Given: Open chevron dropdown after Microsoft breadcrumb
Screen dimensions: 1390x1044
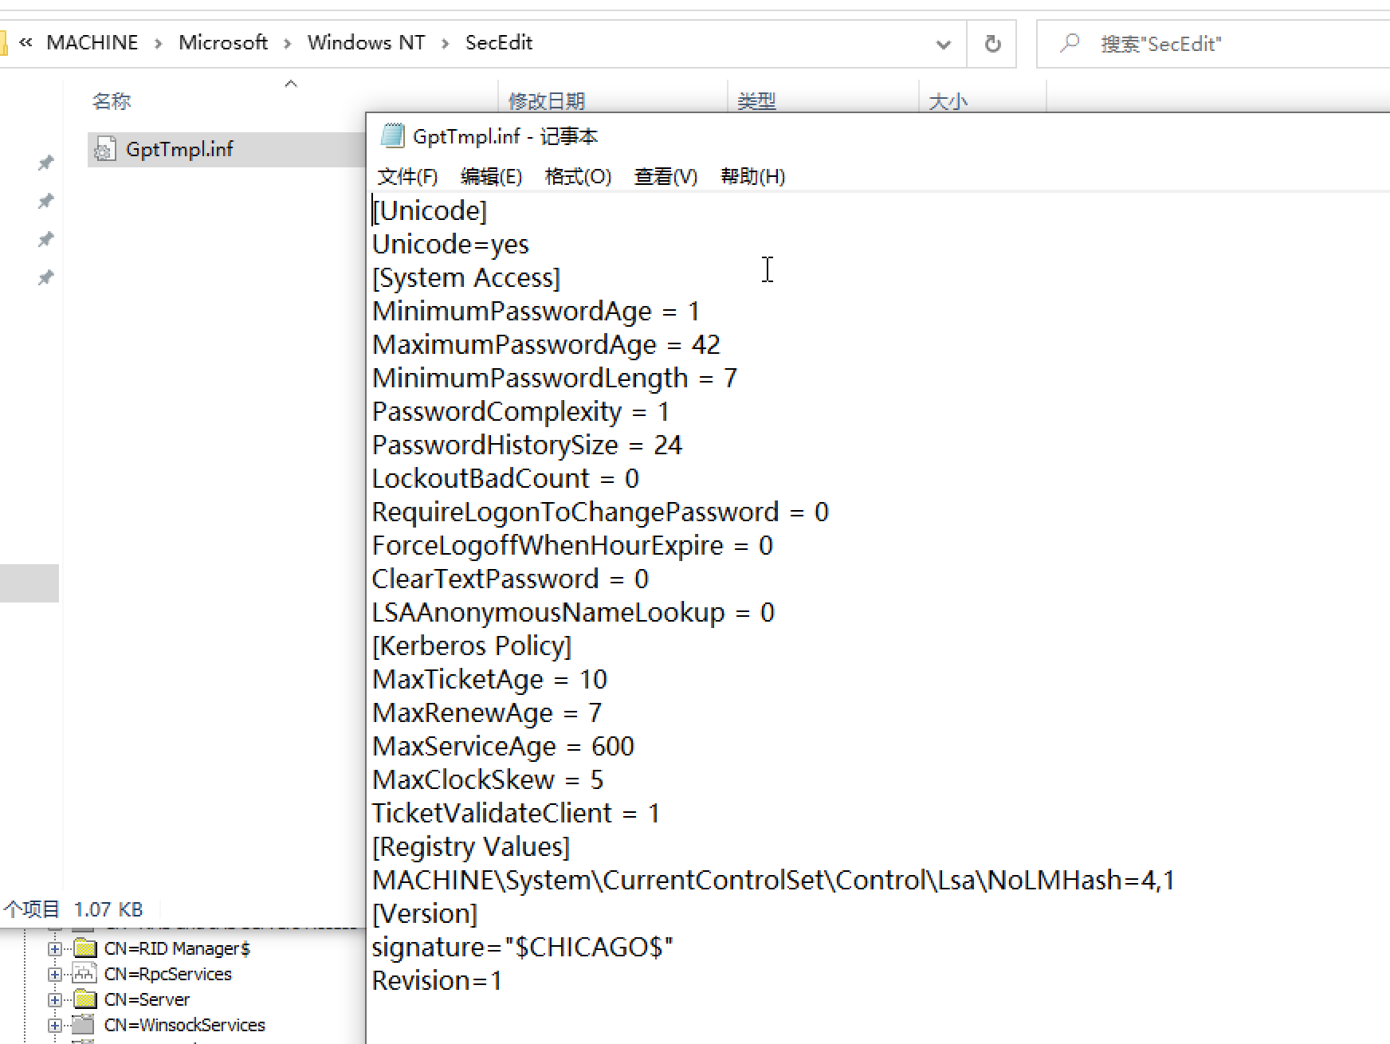Looking at the screenshot, I should click(x=288, y=44).
